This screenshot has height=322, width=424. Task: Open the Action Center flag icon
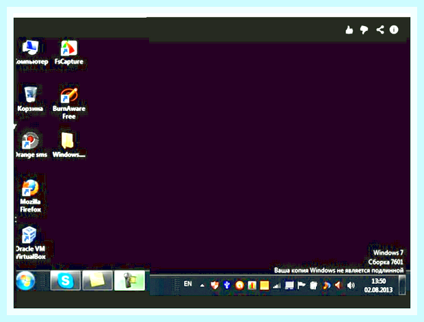coord(301,285)
